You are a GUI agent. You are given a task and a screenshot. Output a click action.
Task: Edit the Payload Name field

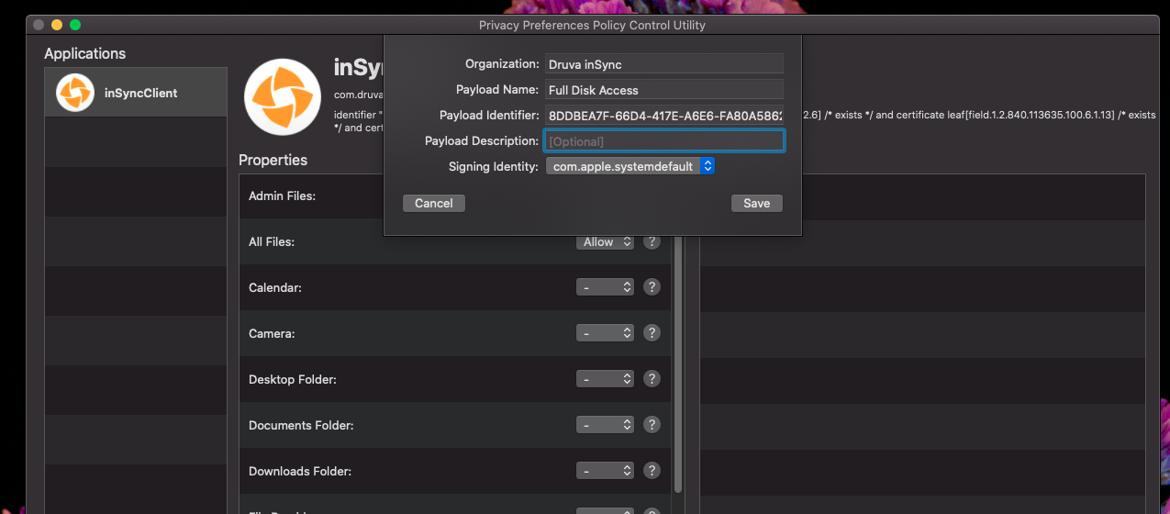663,89
